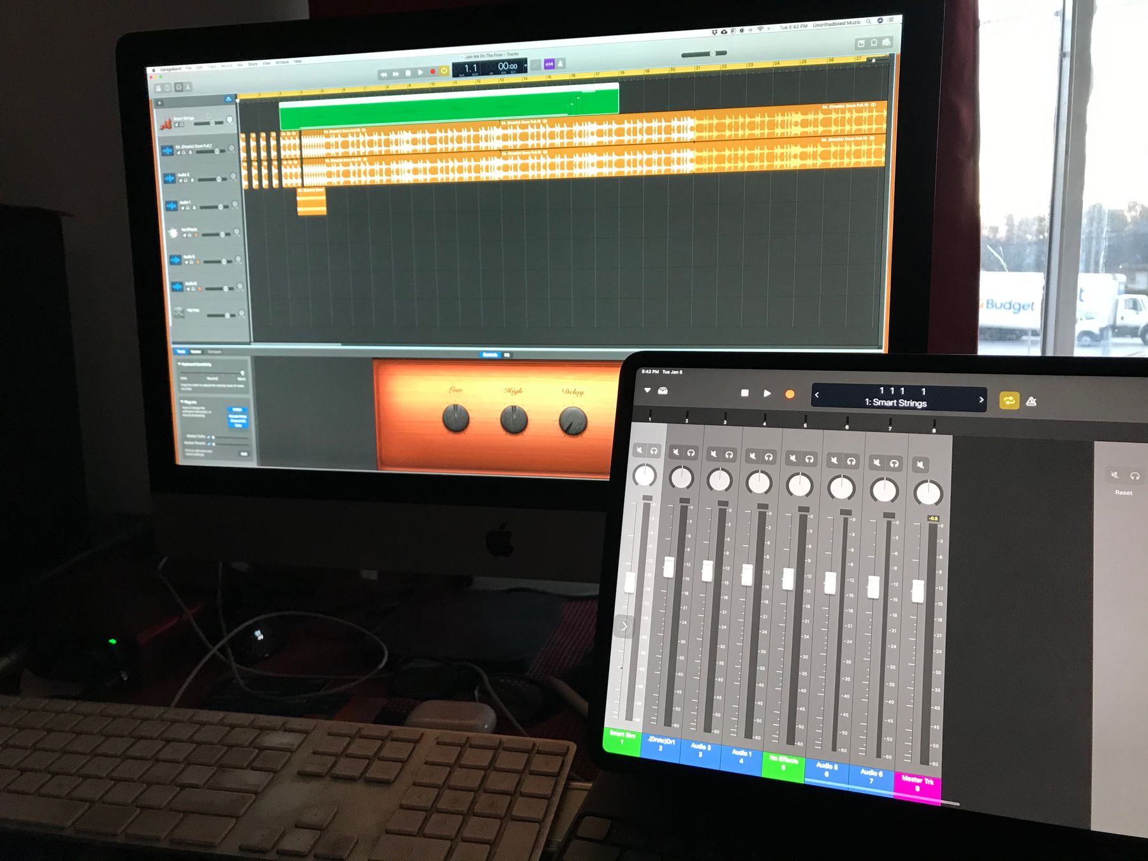The image size is (1148, 861).
Task: Toggle the yellow Cycle button on the iPad
Action: coord(1008,401)
